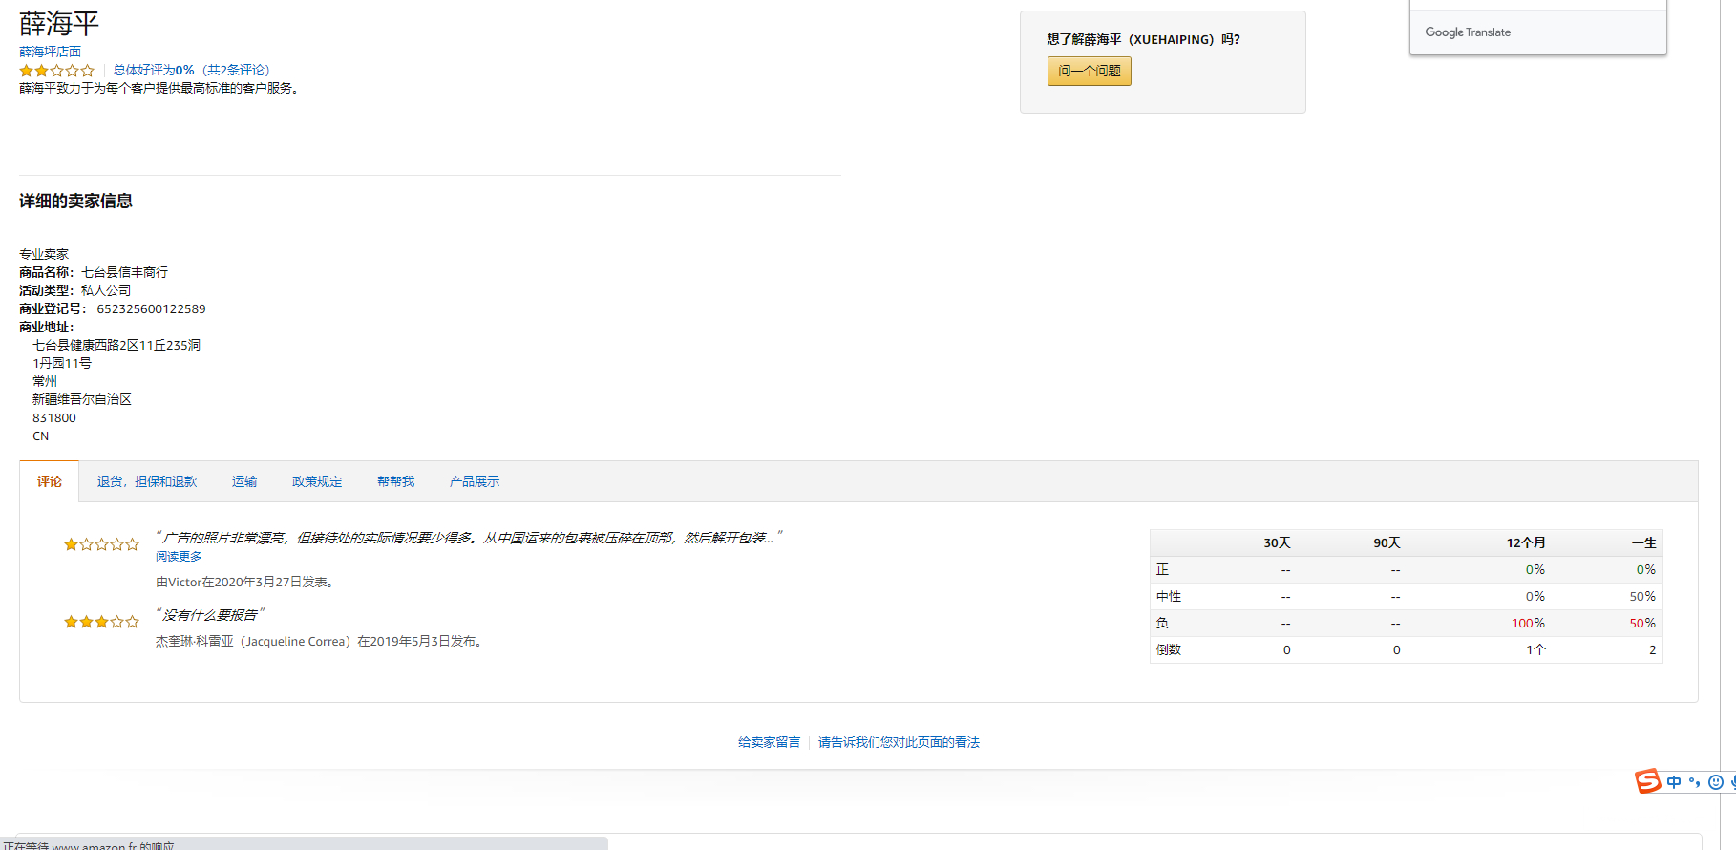Select the 运输 tab
Viewport: 1736px width, 850px height.
[244, 481]
